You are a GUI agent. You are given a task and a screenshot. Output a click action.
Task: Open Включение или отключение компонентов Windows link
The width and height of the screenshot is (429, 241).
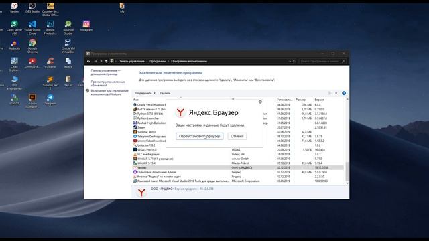click(109, 92)
